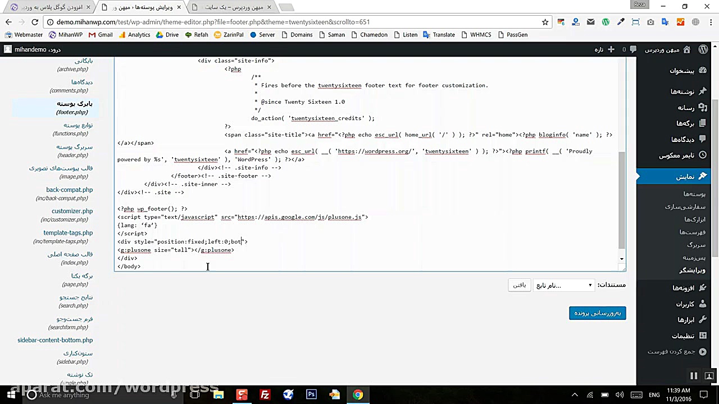Open the MihanWP bookmark
Screen dimensions: 719x404
[x=66, y=35]
